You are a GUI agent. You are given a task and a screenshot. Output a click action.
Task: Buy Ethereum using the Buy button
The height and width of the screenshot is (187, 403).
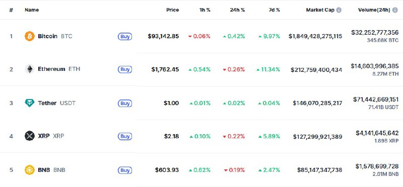pyautogui.click(x=125, y=69)
